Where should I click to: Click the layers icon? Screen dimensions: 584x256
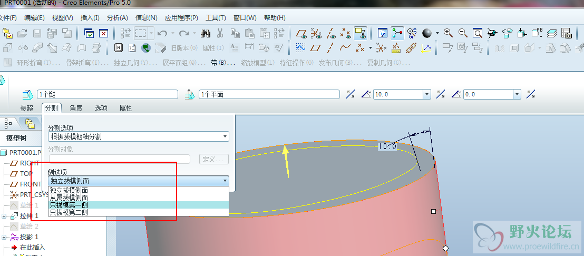coord(552,34)
